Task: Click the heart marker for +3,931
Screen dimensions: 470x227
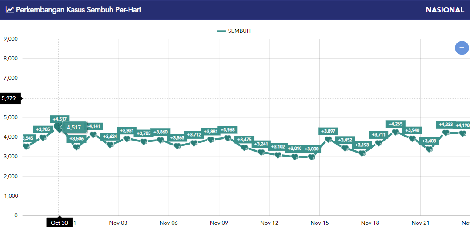Action: (127, 139)
